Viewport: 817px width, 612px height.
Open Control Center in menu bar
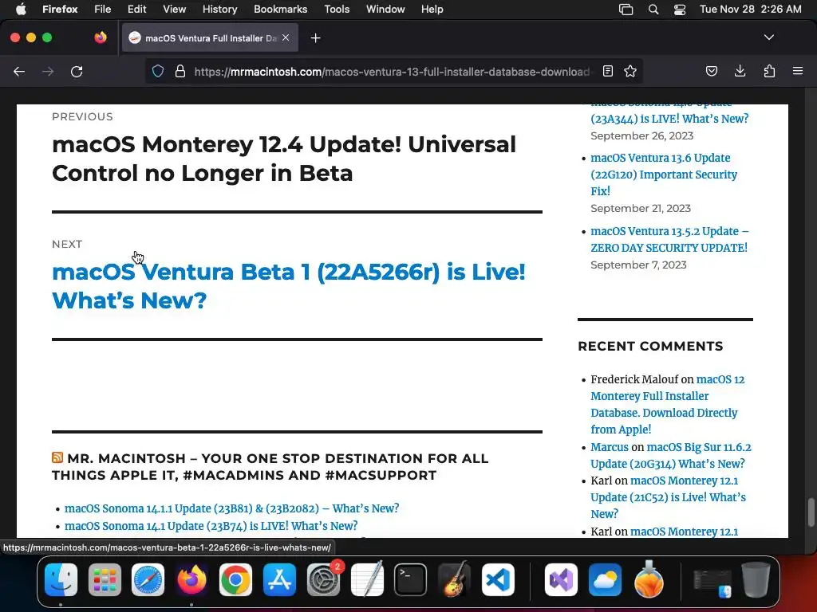coord(680,10)
